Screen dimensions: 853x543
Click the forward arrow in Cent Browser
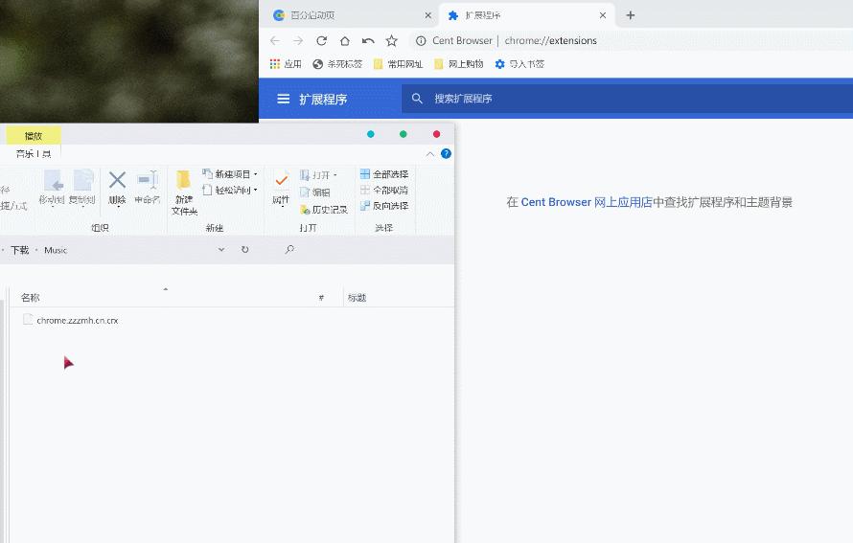coord(298,41)
